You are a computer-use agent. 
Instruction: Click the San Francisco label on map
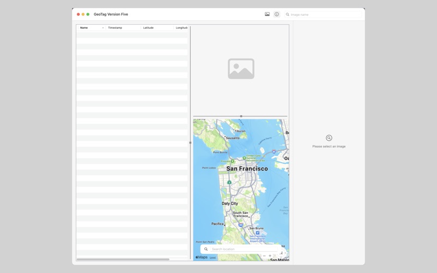tap(247, 169)
